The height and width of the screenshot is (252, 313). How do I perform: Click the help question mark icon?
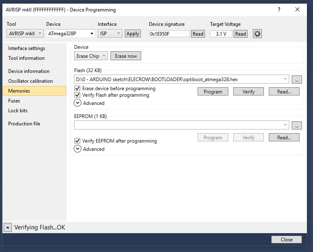pos(279,9)
